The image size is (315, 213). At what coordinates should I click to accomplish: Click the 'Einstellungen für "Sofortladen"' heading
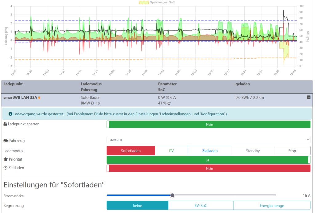pos(54,185)
